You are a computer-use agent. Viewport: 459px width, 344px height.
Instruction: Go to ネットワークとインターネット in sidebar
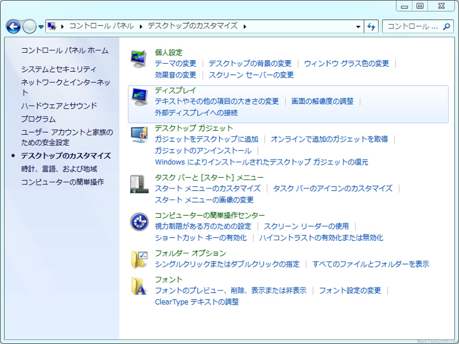(x=66, y=87)
